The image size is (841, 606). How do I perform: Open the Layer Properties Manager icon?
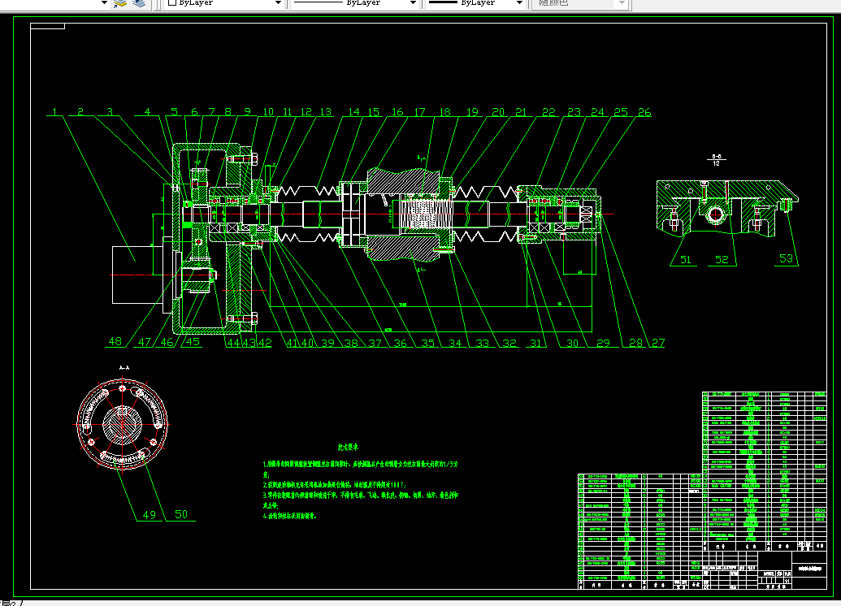click(120, 3)
